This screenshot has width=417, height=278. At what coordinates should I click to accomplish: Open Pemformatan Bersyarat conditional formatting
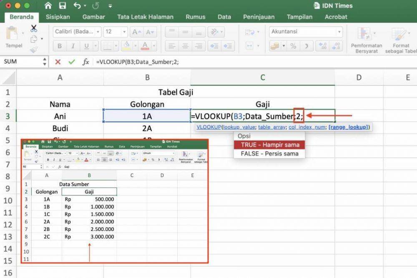pos(366,40)
